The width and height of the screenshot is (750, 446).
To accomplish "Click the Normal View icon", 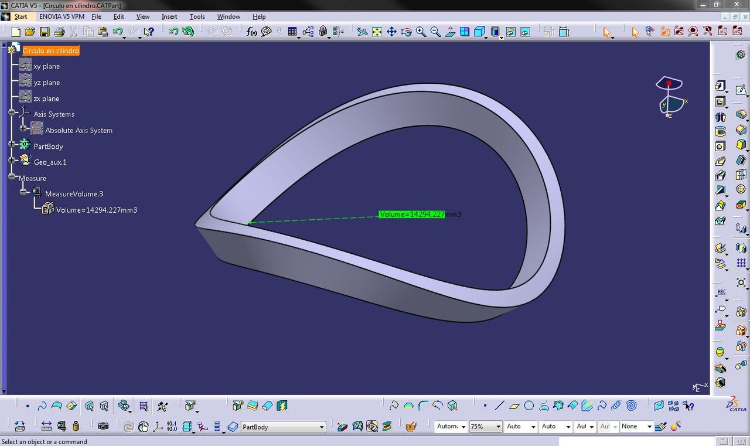I will [x=450, y=32].
